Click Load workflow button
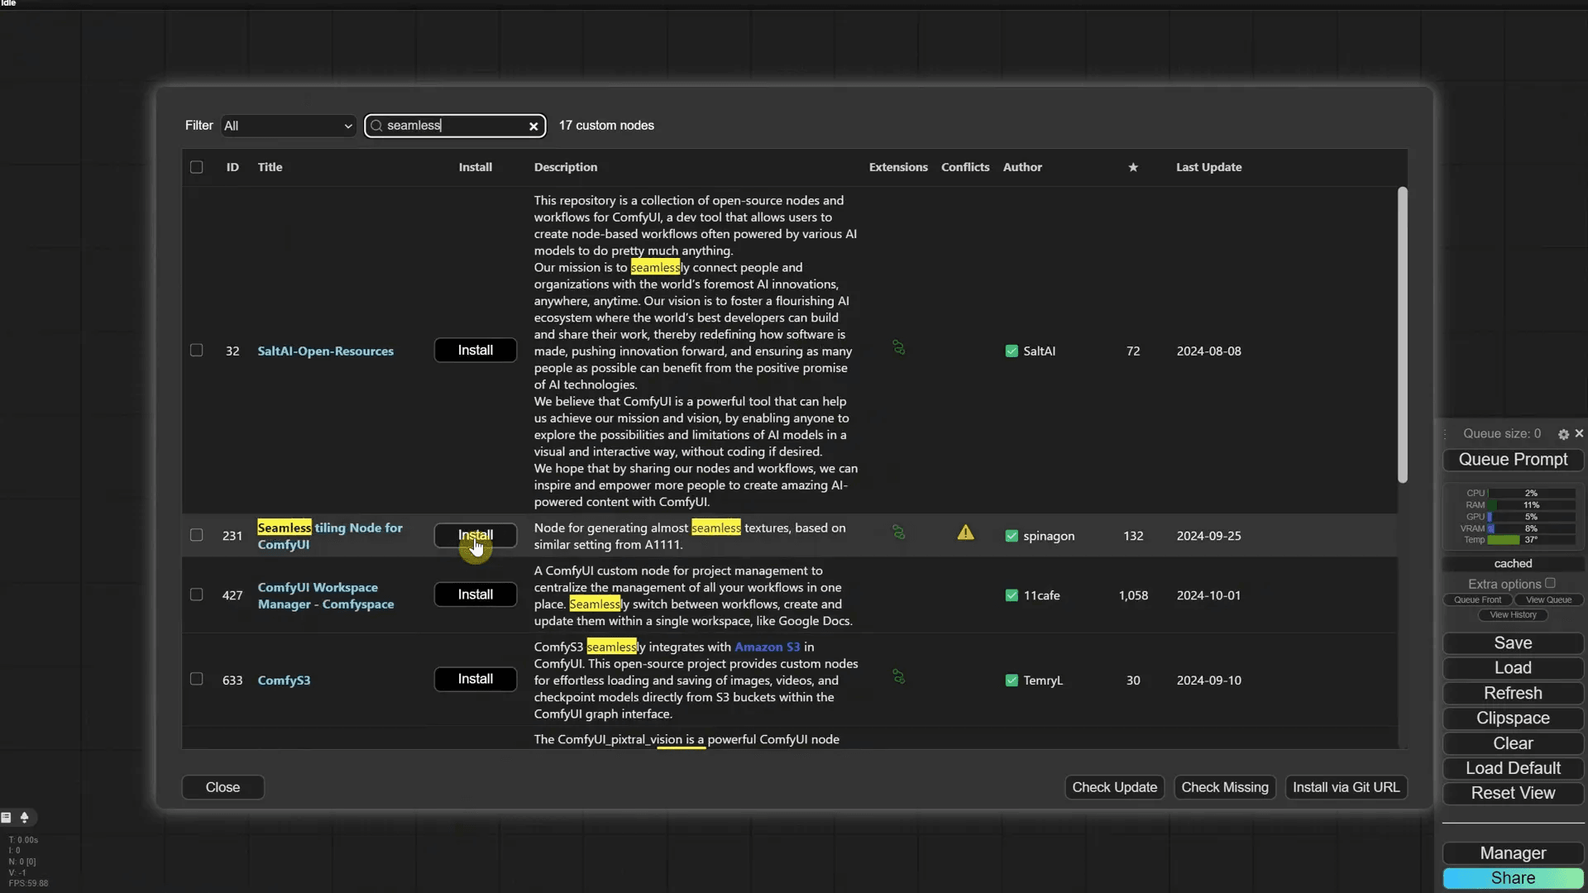 click(1513, 668)
